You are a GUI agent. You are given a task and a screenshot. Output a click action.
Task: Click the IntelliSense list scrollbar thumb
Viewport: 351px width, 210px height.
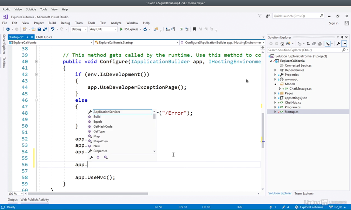[x=154, y=116]
